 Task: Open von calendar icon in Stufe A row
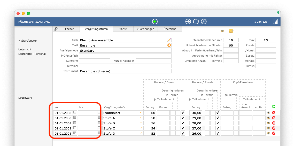75,118
